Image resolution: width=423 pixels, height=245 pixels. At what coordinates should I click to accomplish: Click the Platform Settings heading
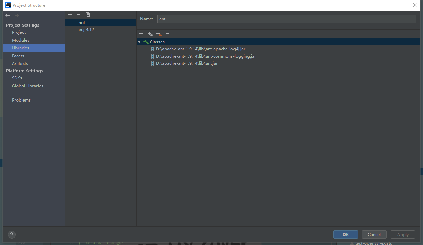25,71
